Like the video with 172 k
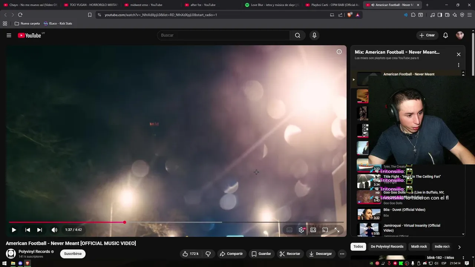 190,254
